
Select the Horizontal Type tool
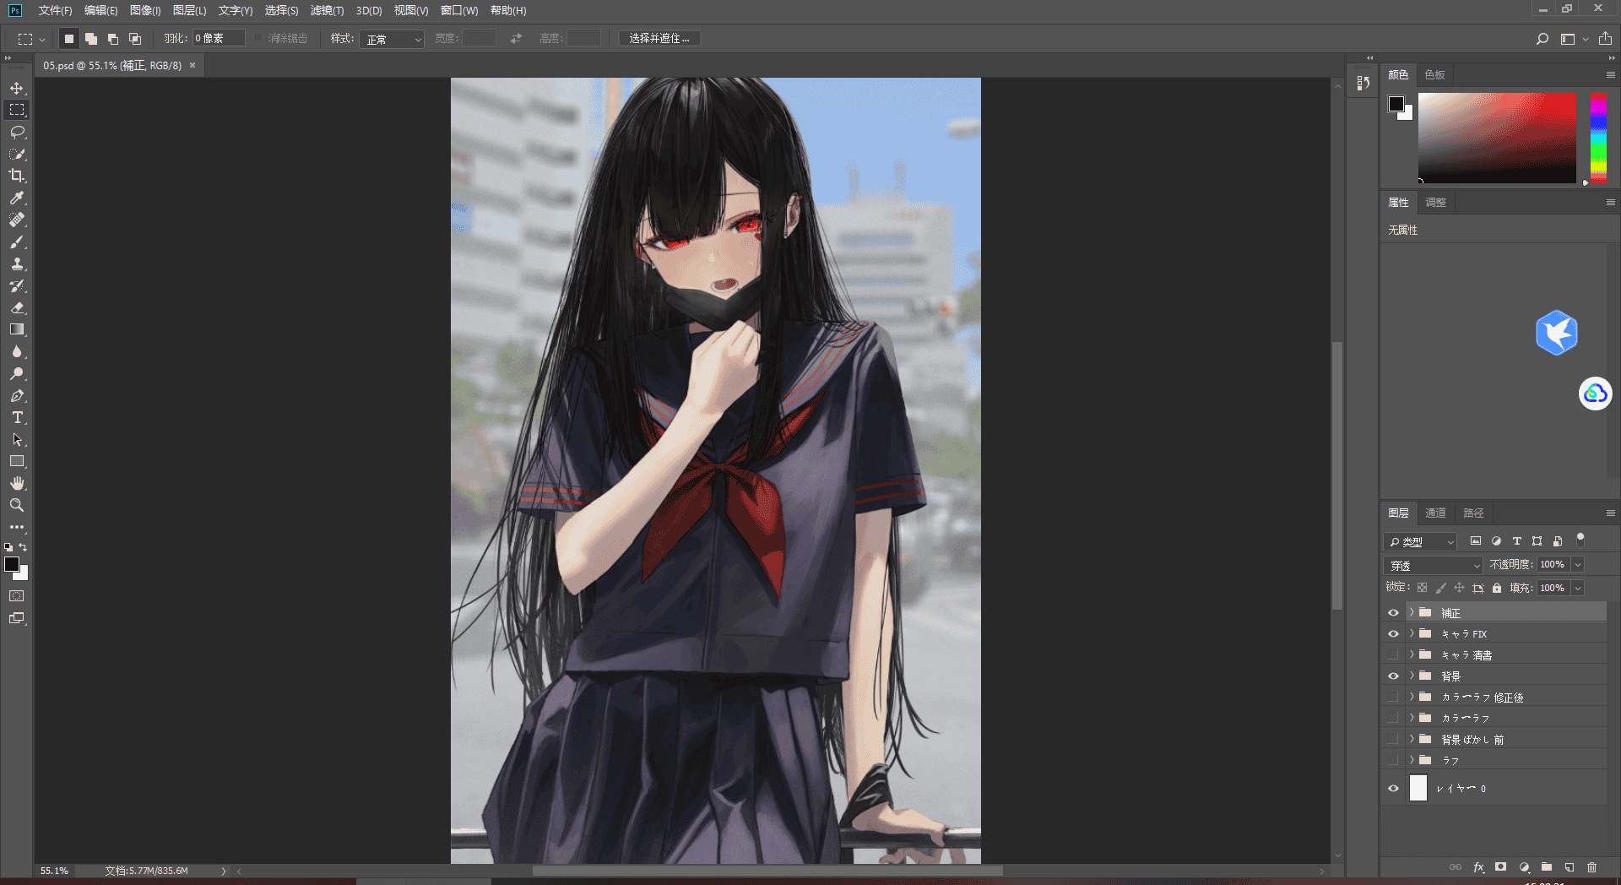click(x=17, y=417)
